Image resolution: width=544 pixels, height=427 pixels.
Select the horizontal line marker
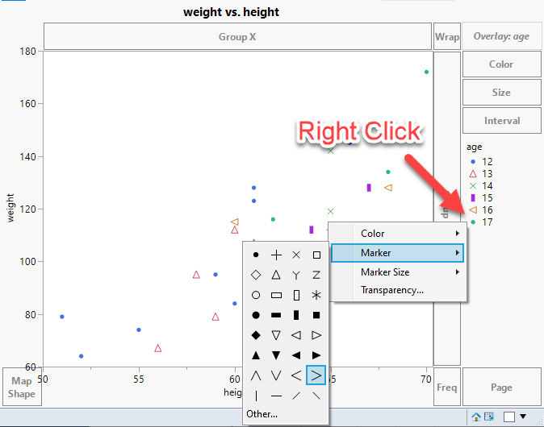tap(276, 396)
